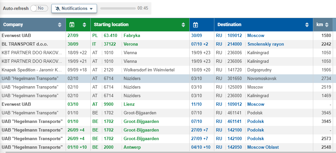336x153 pixels.
Task: Click postal code 37122
Action: tap(110, 44)
